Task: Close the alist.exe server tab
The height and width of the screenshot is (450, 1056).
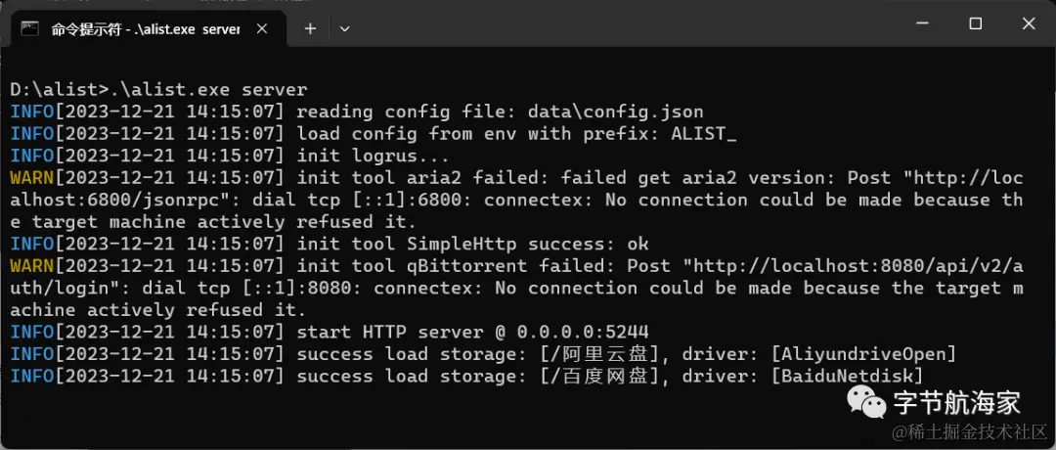Action: (x=262, y=29)
